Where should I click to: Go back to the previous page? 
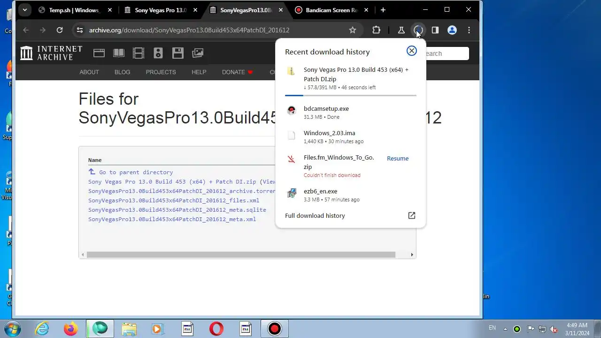pyautogui.click(x=26, y=30)
